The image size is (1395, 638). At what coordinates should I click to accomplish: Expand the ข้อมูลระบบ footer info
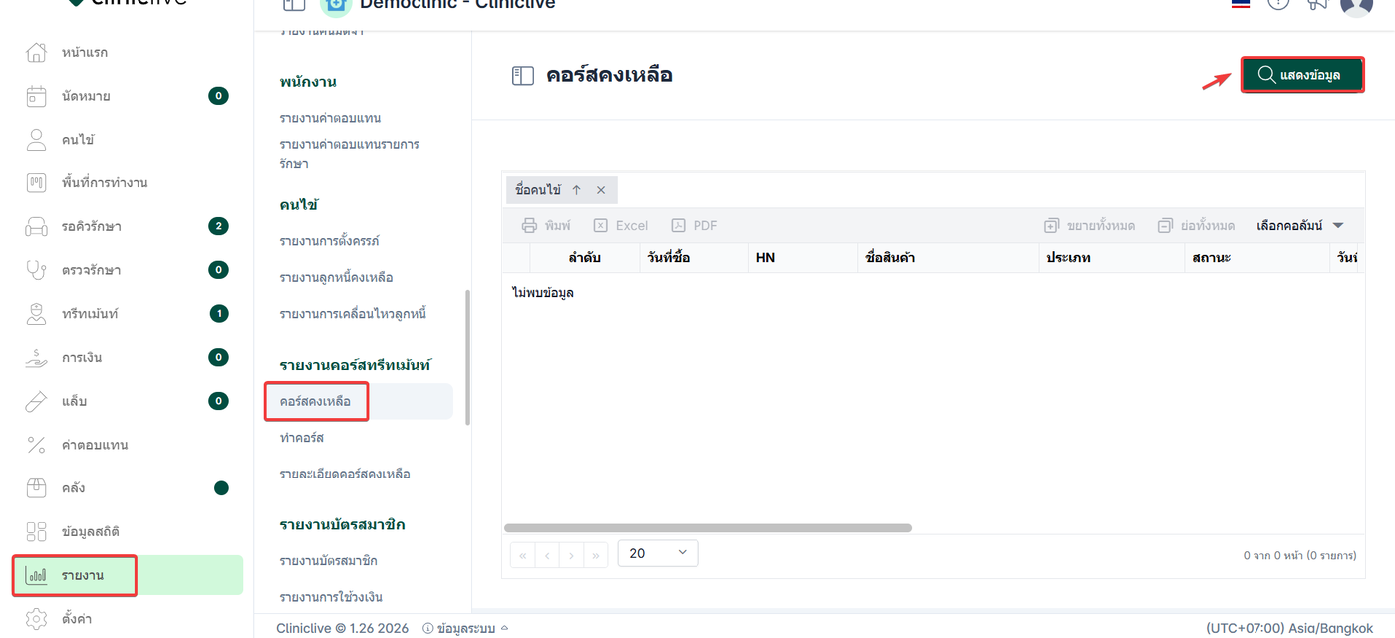click(465, 628)
